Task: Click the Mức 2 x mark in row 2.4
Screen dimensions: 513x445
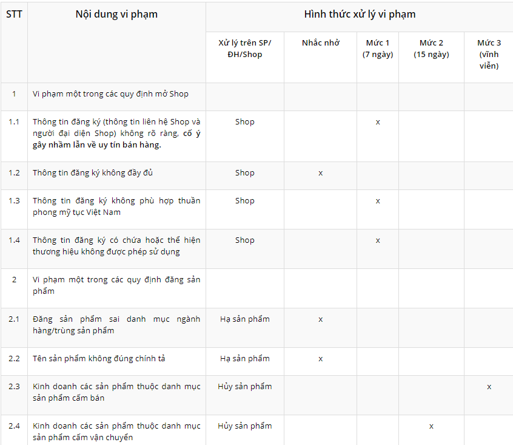Action: pyautogui.click(x=431, y=426)
